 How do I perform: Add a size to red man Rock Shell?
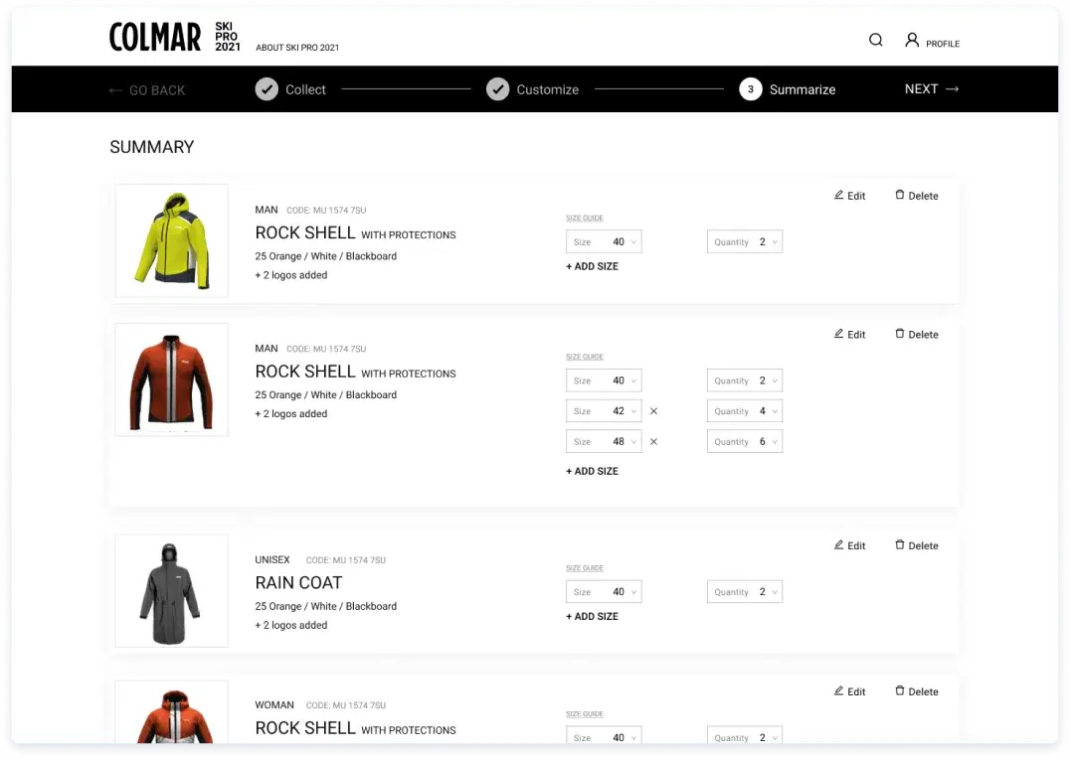point(593,471)
